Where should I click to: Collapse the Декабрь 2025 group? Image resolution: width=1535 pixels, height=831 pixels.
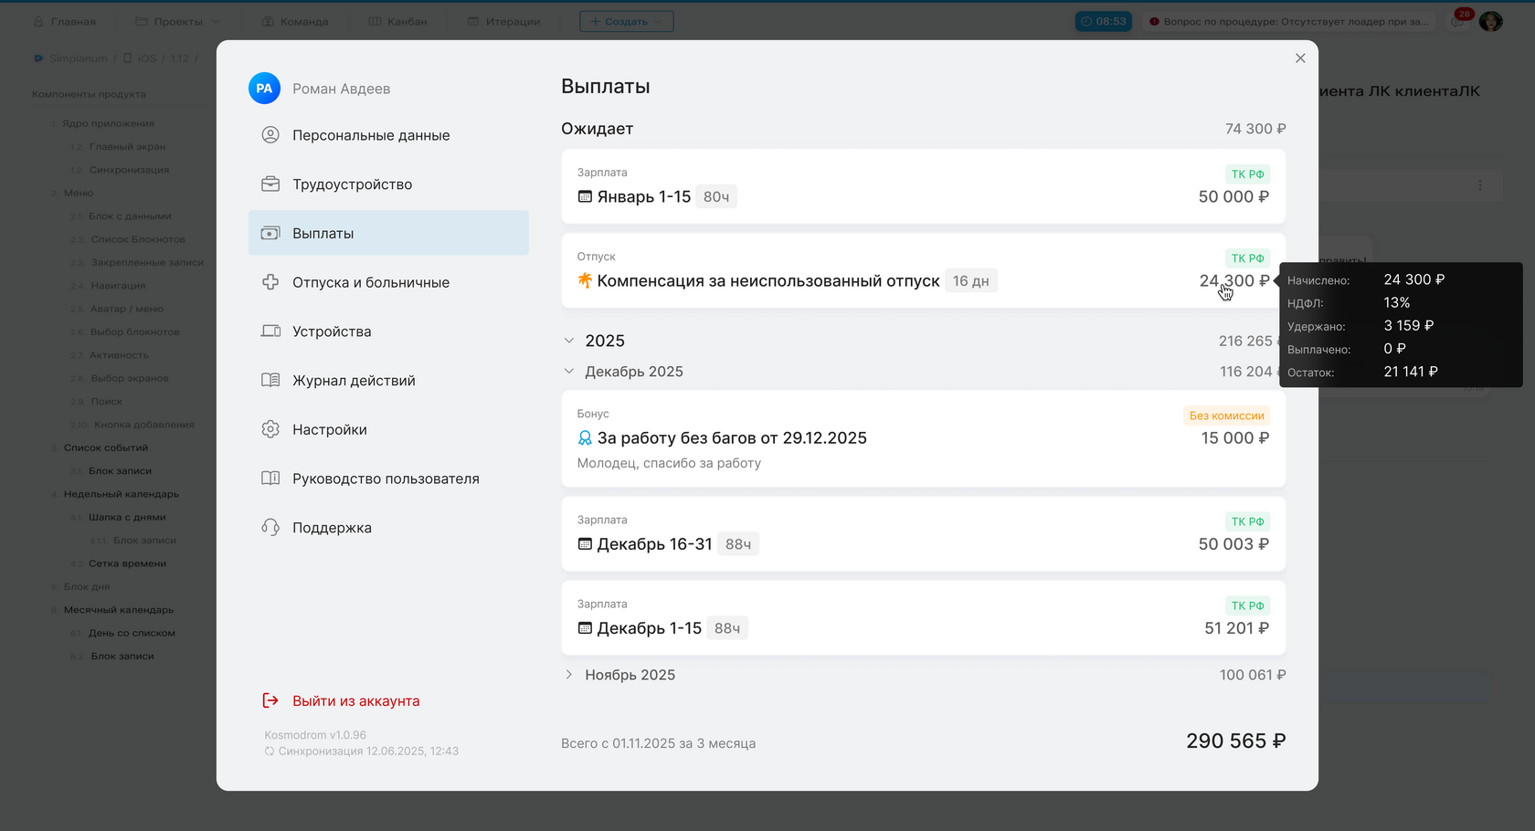coord(569,372)
